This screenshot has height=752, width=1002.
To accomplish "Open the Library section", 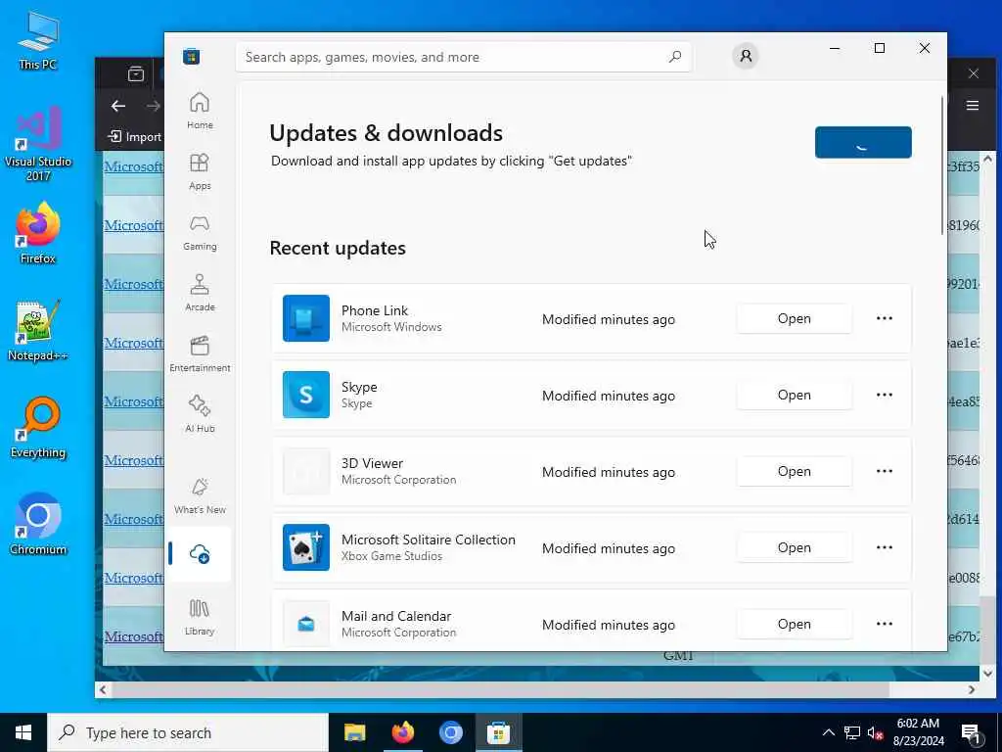I will (x=200, y=617).
